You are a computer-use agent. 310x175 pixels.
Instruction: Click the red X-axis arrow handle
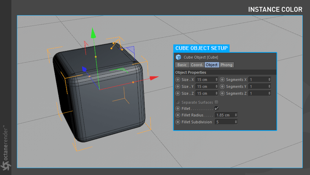tap(154, 78)
